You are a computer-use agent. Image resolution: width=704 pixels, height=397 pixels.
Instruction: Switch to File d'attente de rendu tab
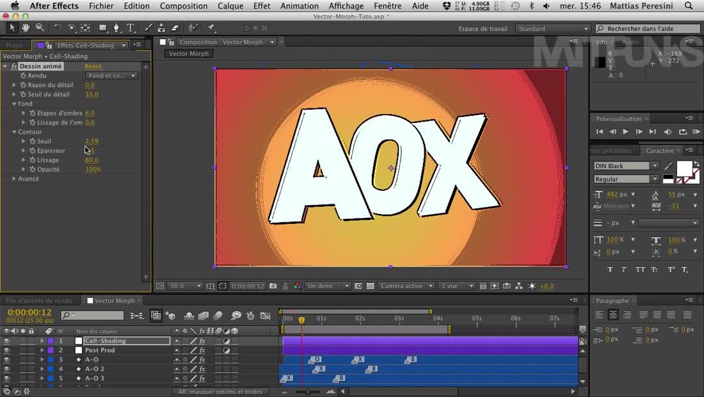(x=38, y=301)
